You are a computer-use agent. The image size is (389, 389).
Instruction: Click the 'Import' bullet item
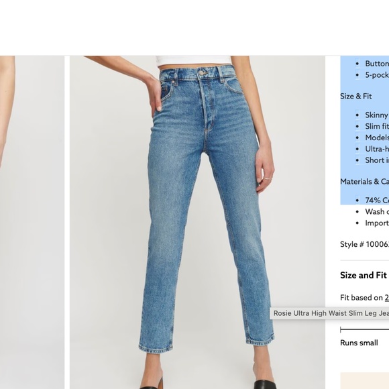pyautogui.click(x=377, y=223)
